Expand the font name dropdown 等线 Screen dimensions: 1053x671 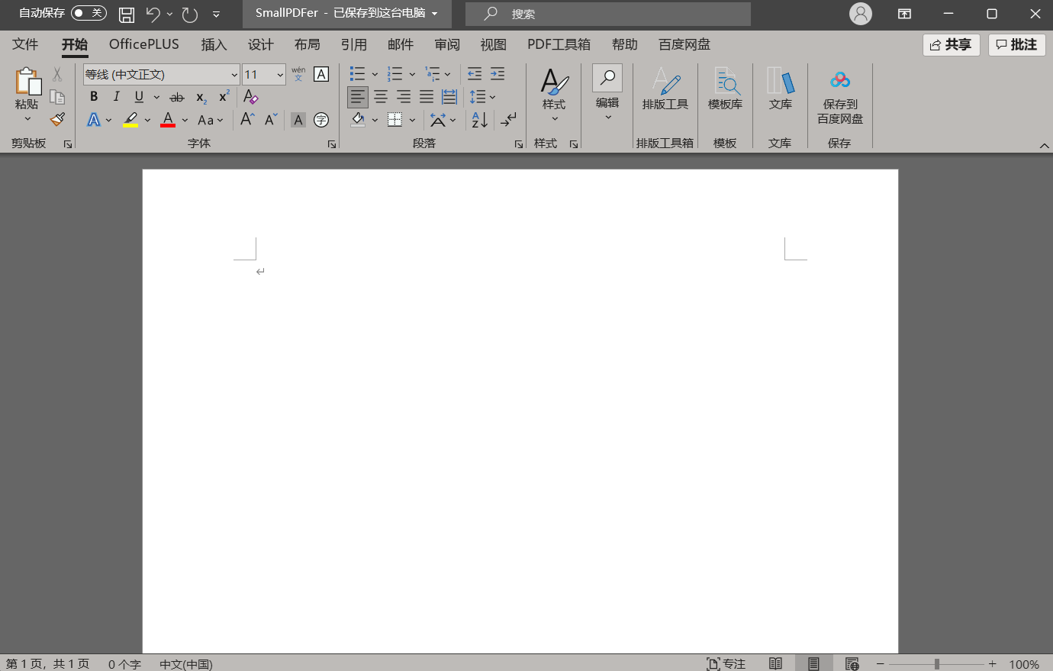coord(234,75)
